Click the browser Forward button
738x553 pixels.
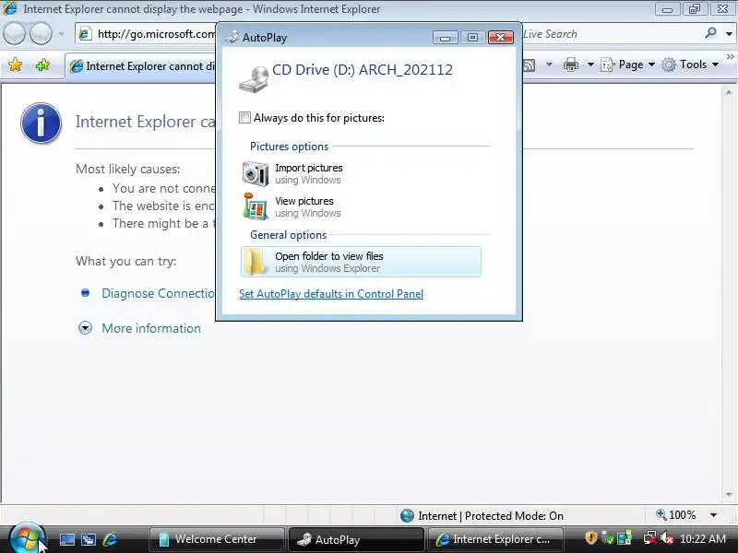(x=41, y=34)
